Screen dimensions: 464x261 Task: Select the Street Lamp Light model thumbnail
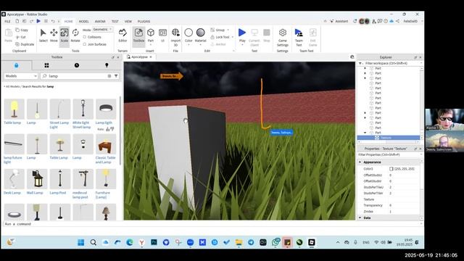click(59, 109)
